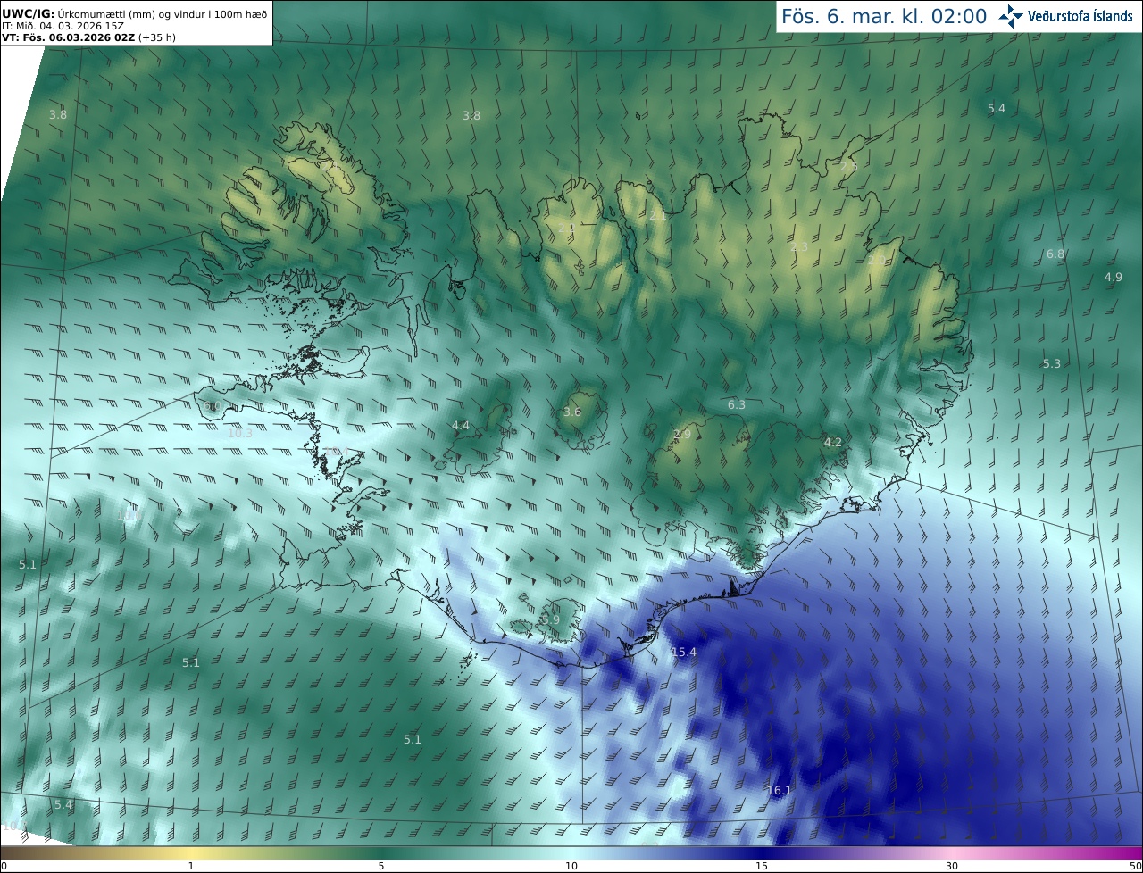Click the 2.0 value on the map

click(876, 260)
